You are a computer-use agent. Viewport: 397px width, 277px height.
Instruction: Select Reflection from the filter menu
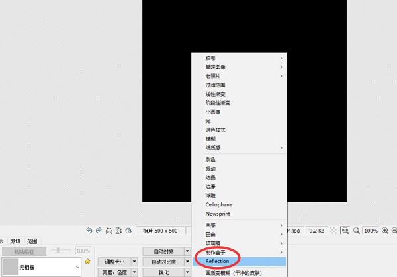(x=217, y=261)
